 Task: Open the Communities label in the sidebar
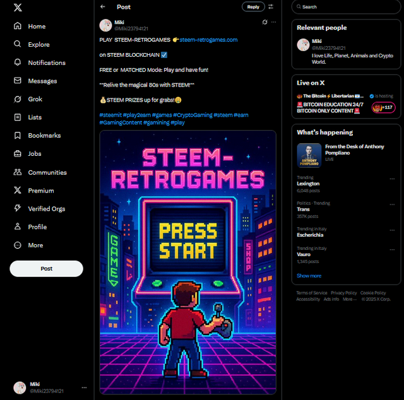tap(47, 172)
